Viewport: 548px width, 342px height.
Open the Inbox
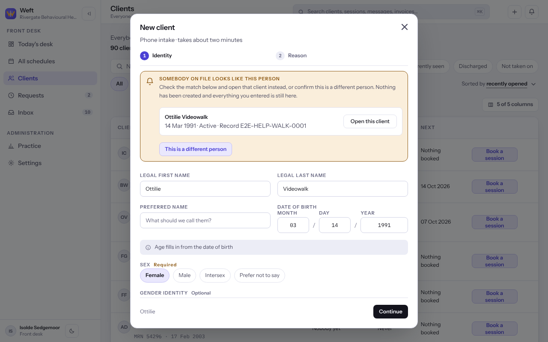pos(50,112)
